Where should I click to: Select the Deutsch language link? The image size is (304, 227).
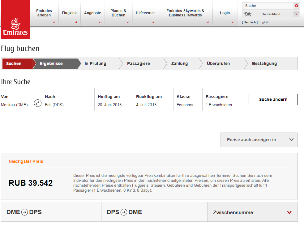pyautogui.click(x=250, y=22)
